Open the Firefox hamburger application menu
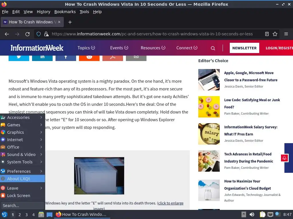 tap(286, 34)
